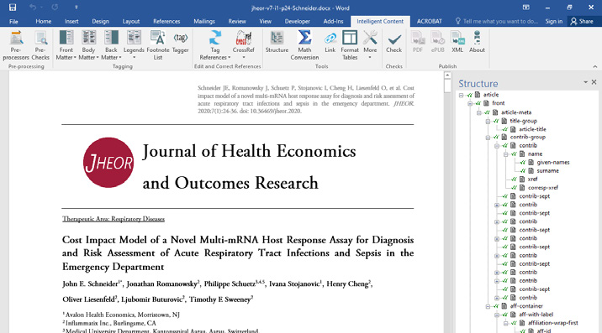The width and height of the screenshot is (602, 333).
Task: Export to XML
Action: pyautogui.click(x=457, y=42)
